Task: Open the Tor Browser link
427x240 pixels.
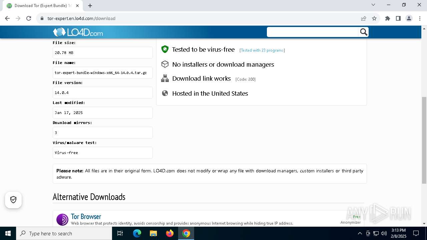Action: pos(86,216)
